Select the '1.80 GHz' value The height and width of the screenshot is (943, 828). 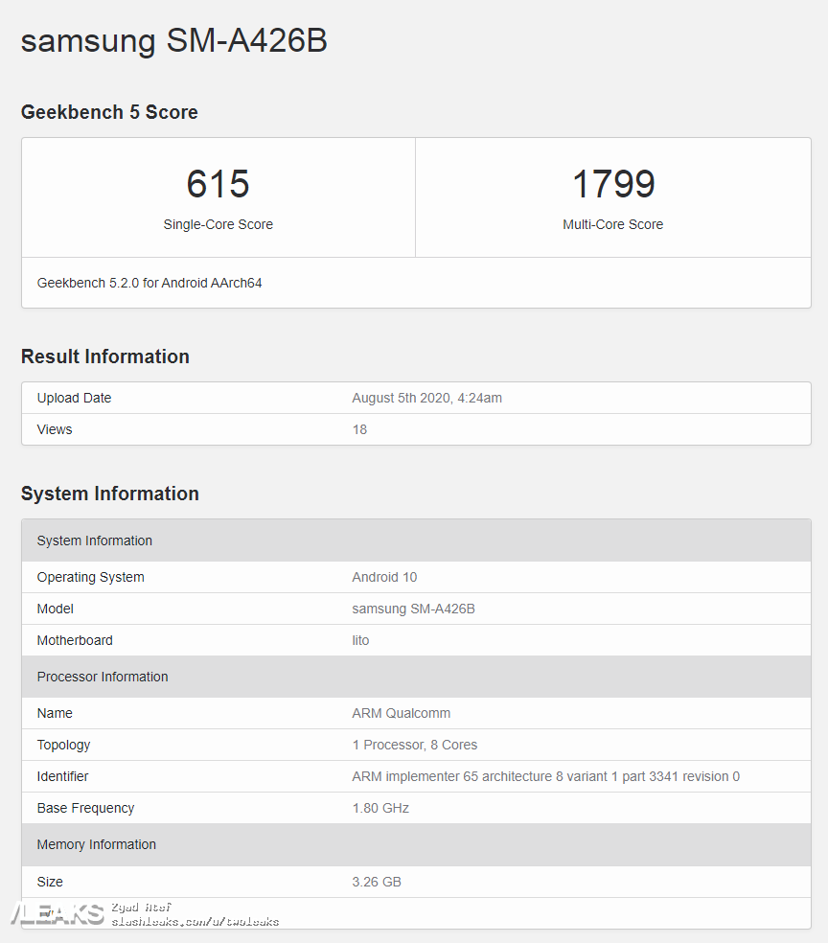point(380,808)
